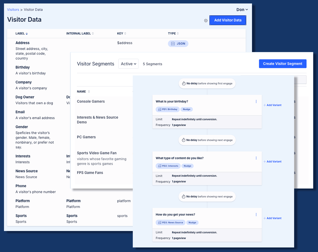
Task: Add Variant to news source engage
Action: point(272,218)
